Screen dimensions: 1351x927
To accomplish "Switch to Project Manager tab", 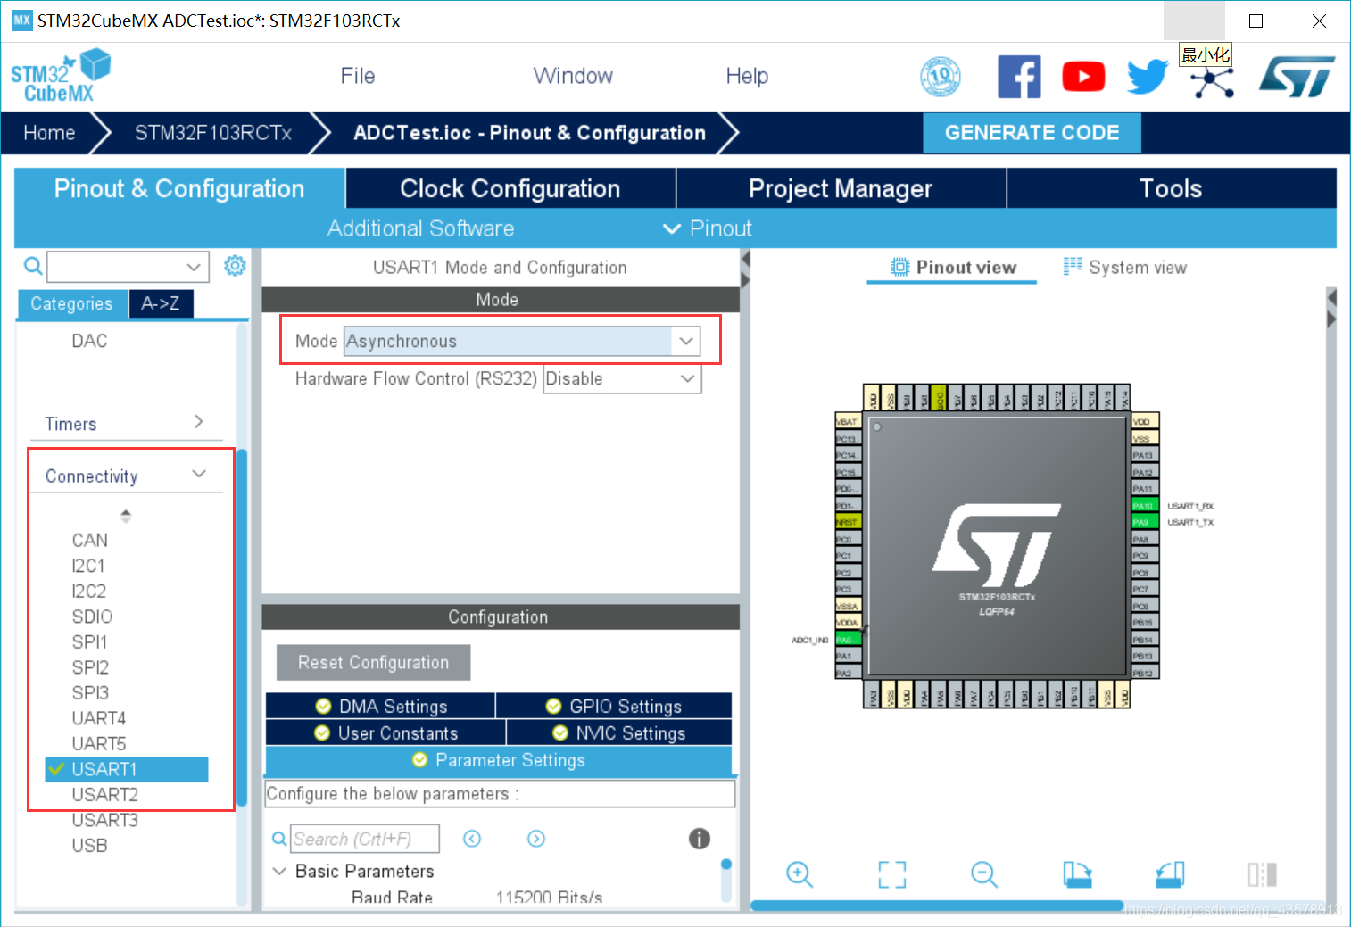I will pos(841,188).
